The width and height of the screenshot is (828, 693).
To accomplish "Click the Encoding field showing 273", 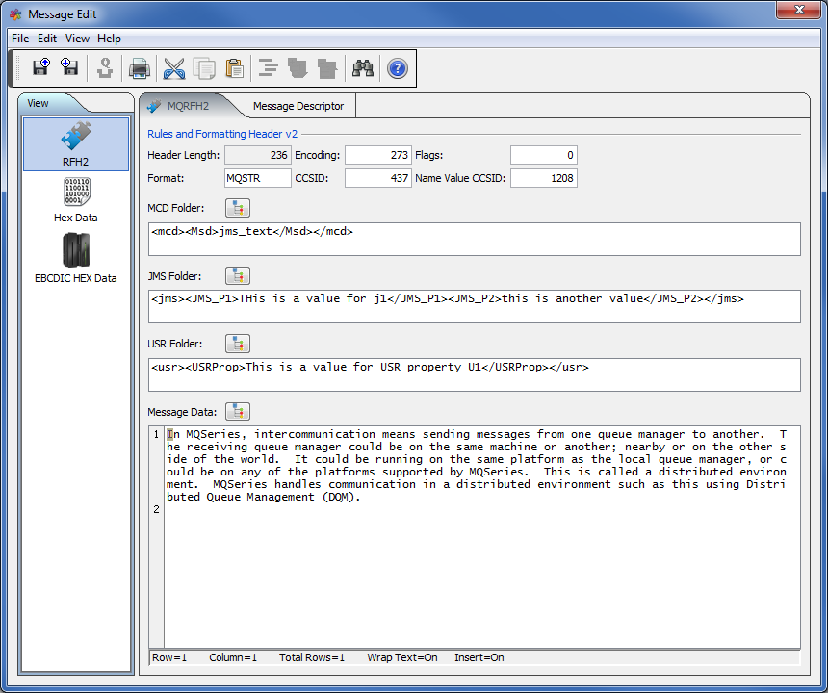I will pyautogui.click(x=377, y=155).
